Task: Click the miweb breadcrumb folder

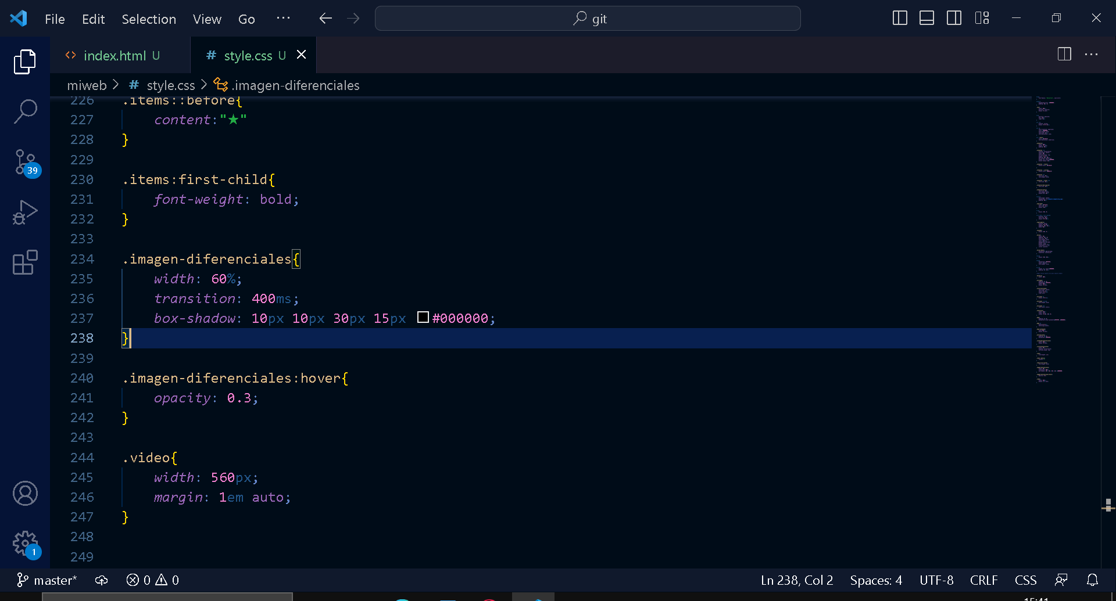Action: (x=87, y=85)
